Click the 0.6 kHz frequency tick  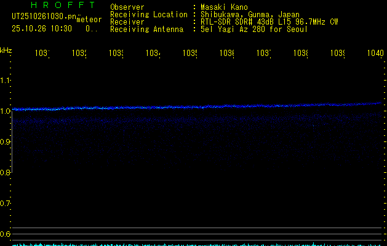pos(6,234)
